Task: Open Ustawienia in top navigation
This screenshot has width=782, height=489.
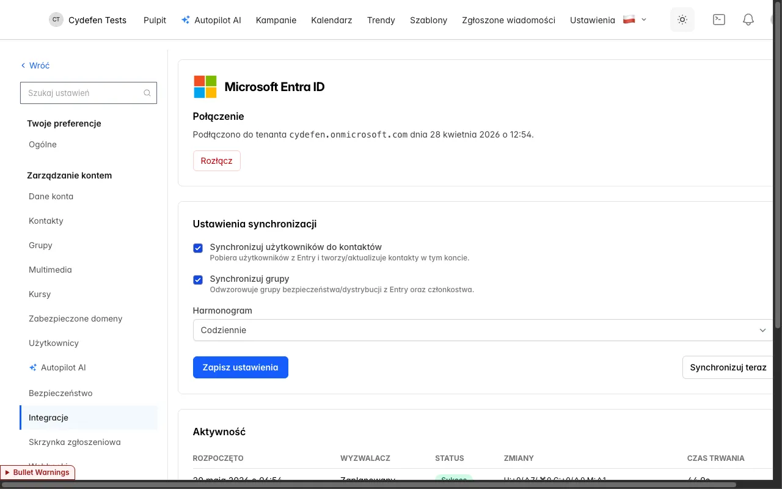Action: (593, 20)
